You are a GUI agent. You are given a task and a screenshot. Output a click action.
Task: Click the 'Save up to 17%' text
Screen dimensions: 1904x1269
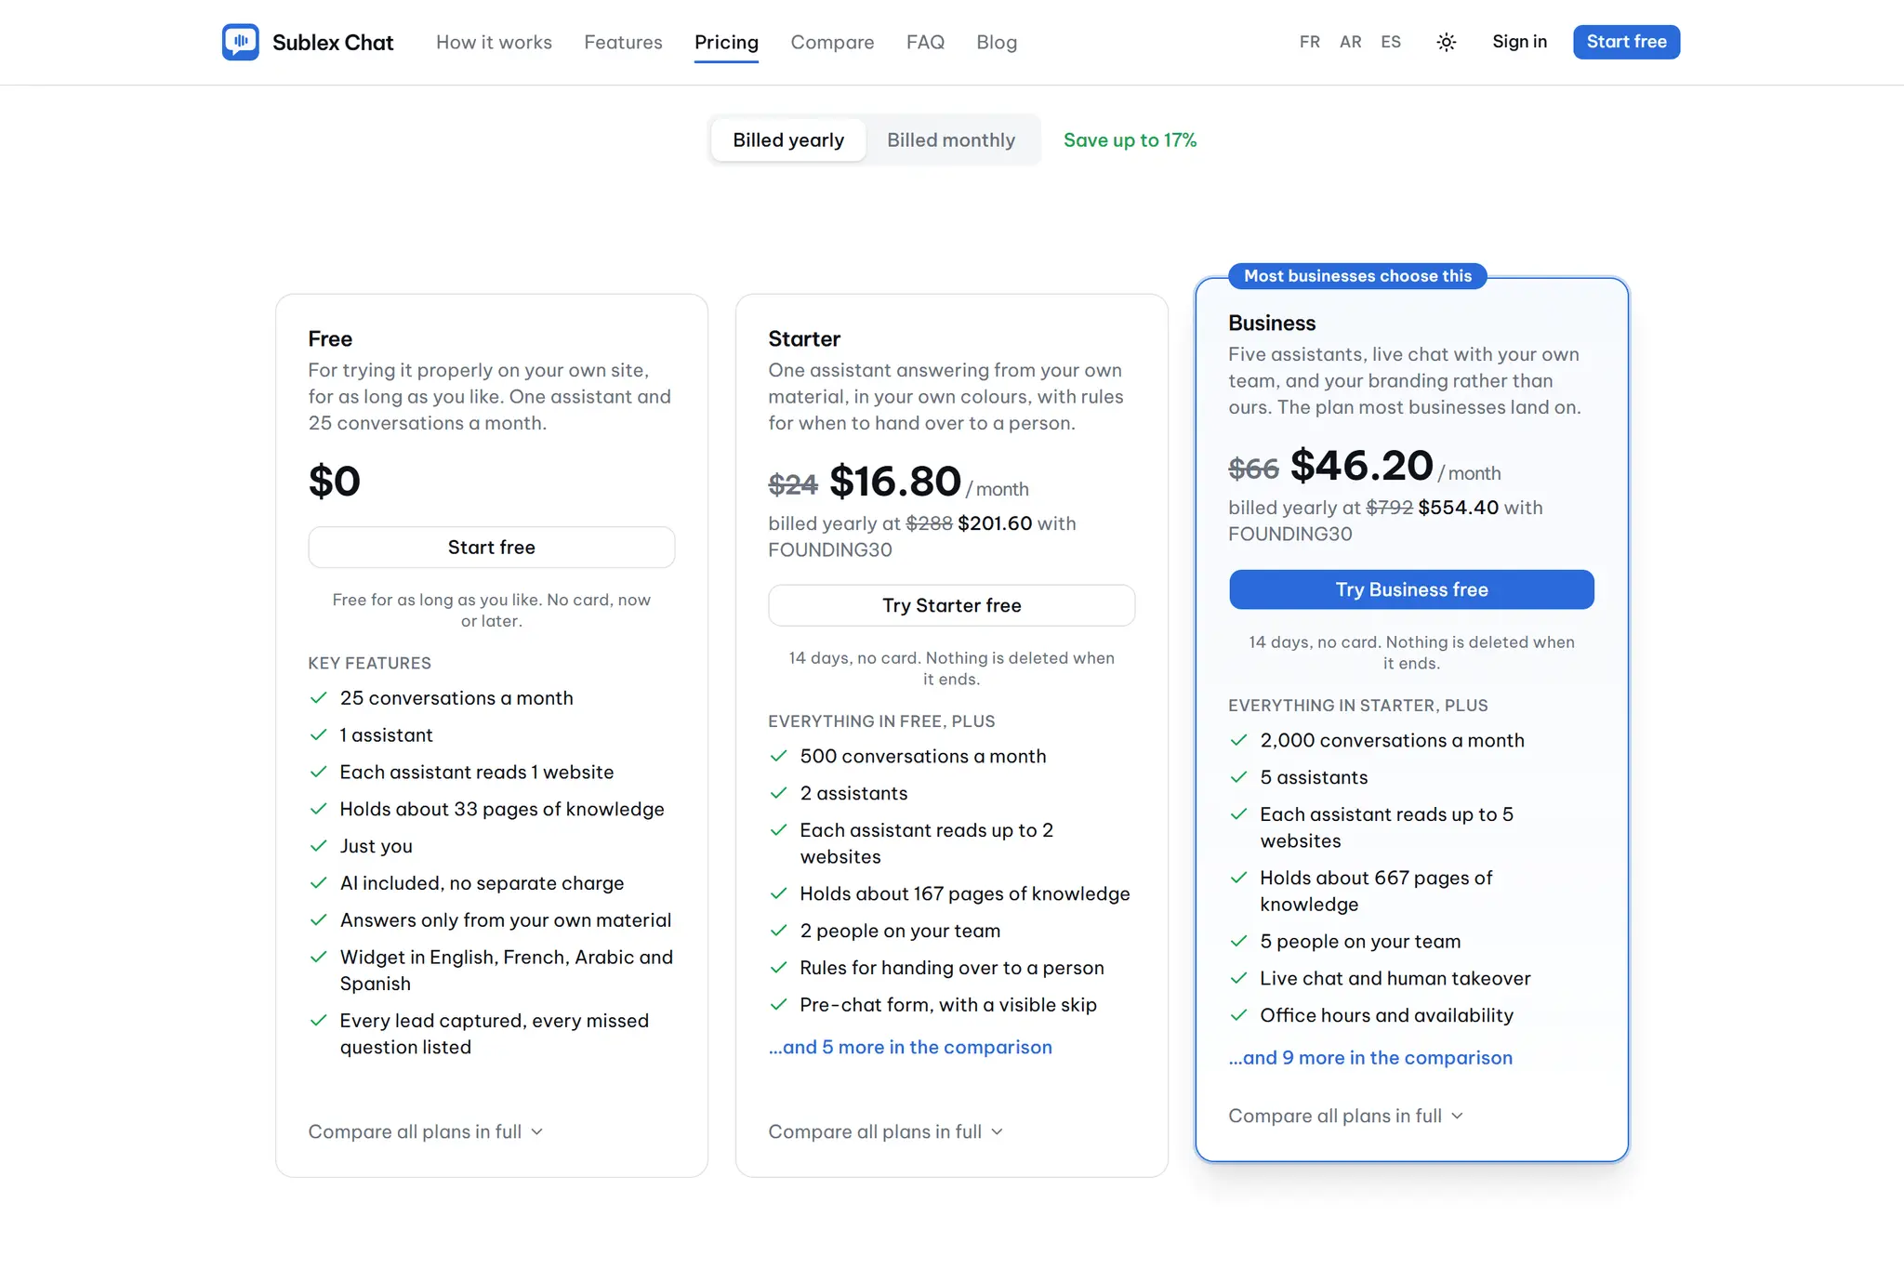pos(1130,140)
